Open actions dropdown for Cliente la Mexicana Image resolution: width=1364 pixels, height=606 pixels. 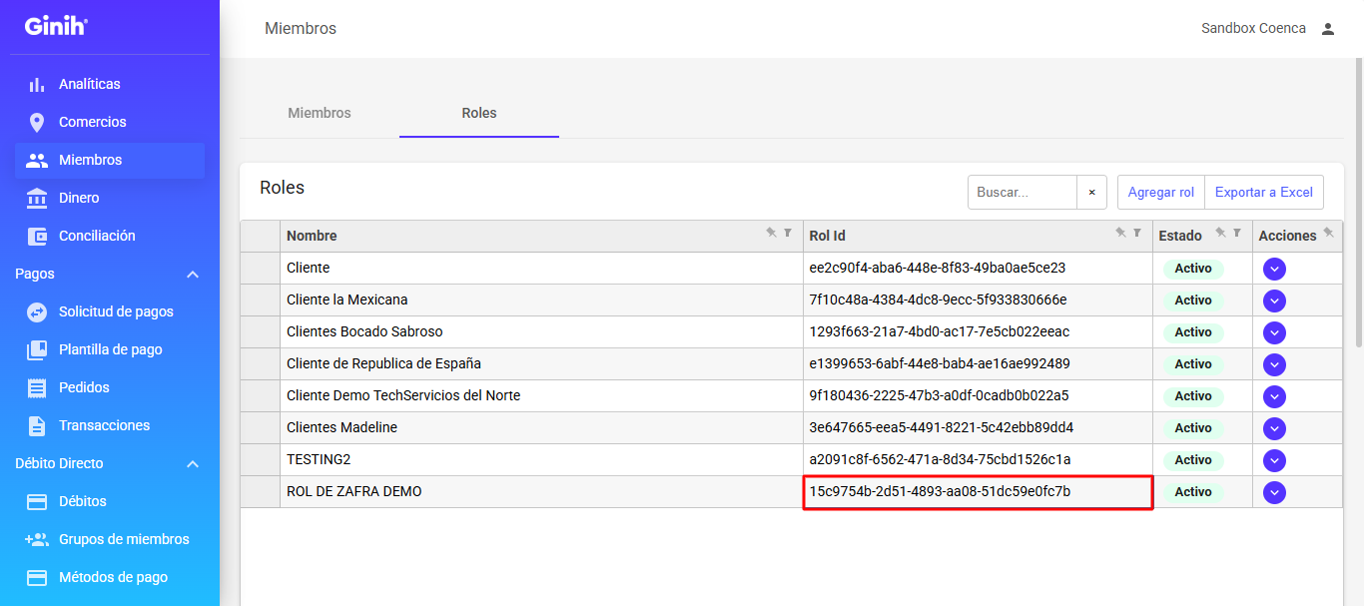[x=1274, y=301]
